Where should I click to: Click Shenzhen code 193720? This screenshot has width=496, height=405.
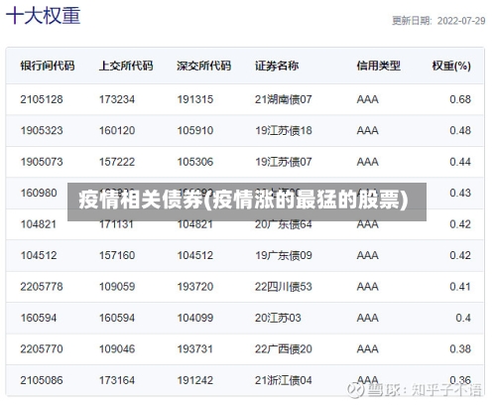195,287
